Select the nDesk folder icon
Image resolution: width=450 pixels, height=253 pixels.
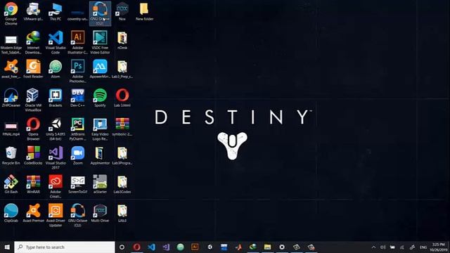click(122, 40)
